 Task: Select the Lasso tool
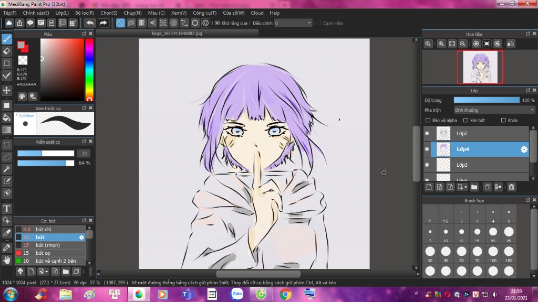(6, 157)
